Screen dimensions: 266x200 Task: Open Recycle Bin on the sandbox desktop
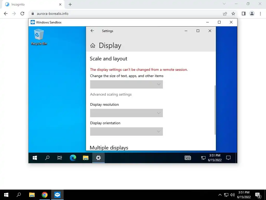click(x=39, y=37)
